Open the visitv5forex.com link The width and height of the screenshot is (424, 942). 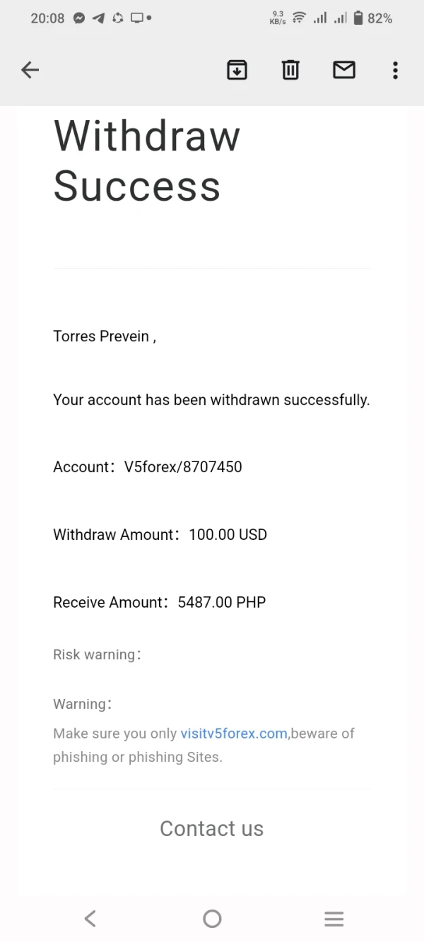pos(234,734)
